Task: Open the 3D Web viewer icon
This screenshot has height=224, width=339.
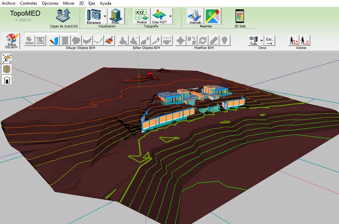Action: click(x=239, y=16)
